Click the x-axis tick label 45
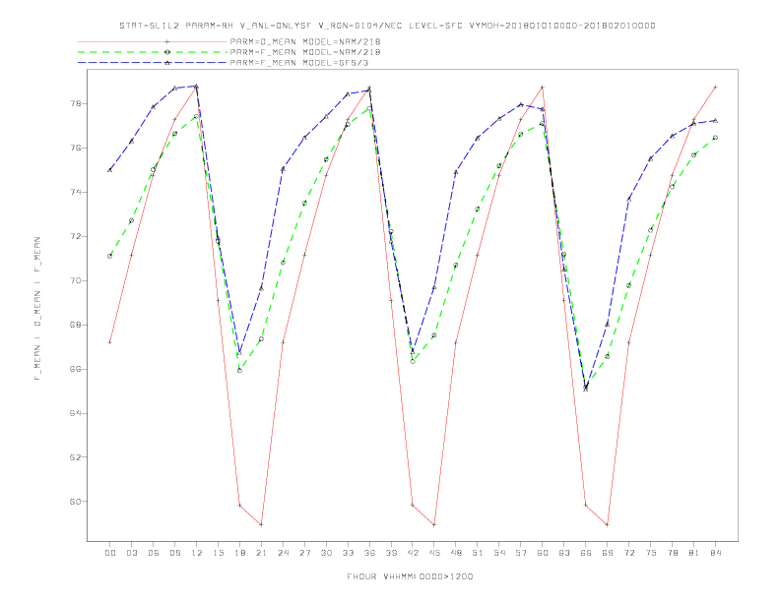This screenshot has height=602, width=780. pyautogui.click(x=434, y=553)
